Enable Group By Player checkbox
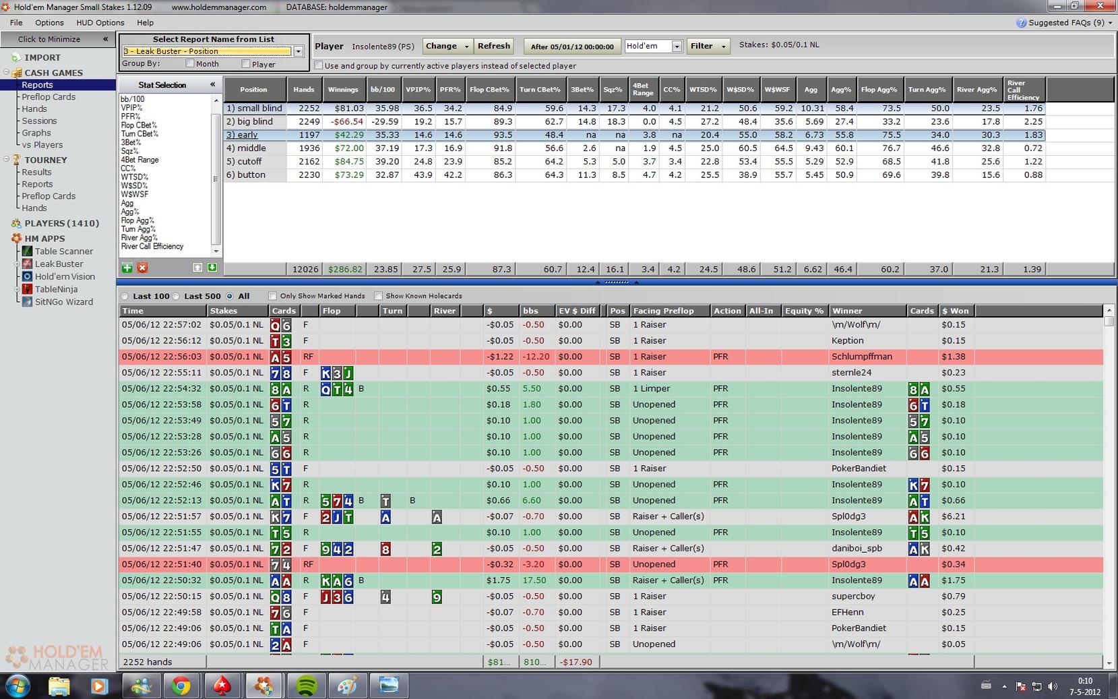The image size is (1118, 699). coord(246,63)
